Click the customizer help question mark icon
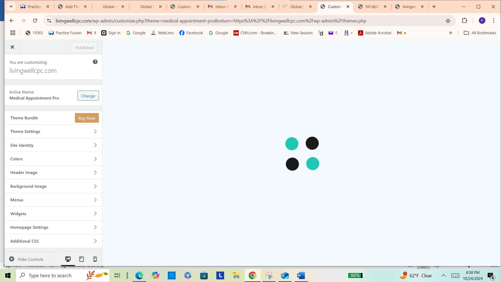 coord(95,62)
